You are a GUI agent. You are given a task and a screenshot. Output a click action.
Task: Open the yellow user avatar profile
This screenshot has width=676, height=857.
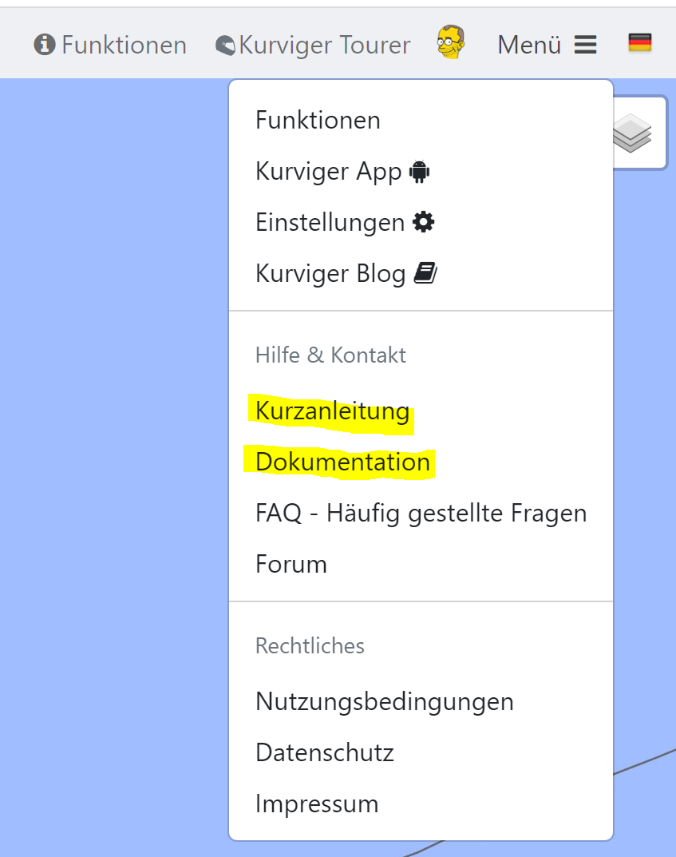pyautogui.click(x=451, y=42)
